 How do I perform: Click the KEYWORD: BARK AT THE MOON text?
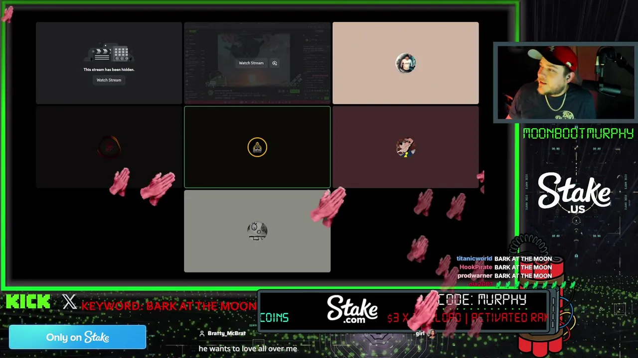click(168, 306)
